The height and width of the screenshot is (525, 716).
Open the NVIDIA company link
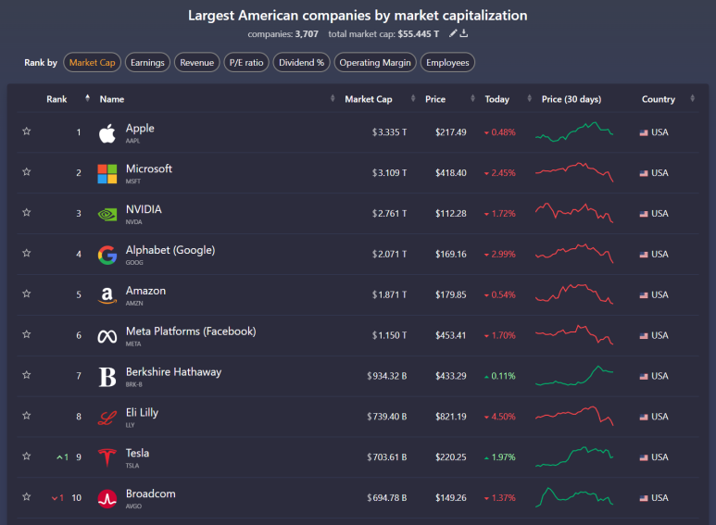click(x=144, y=209)
